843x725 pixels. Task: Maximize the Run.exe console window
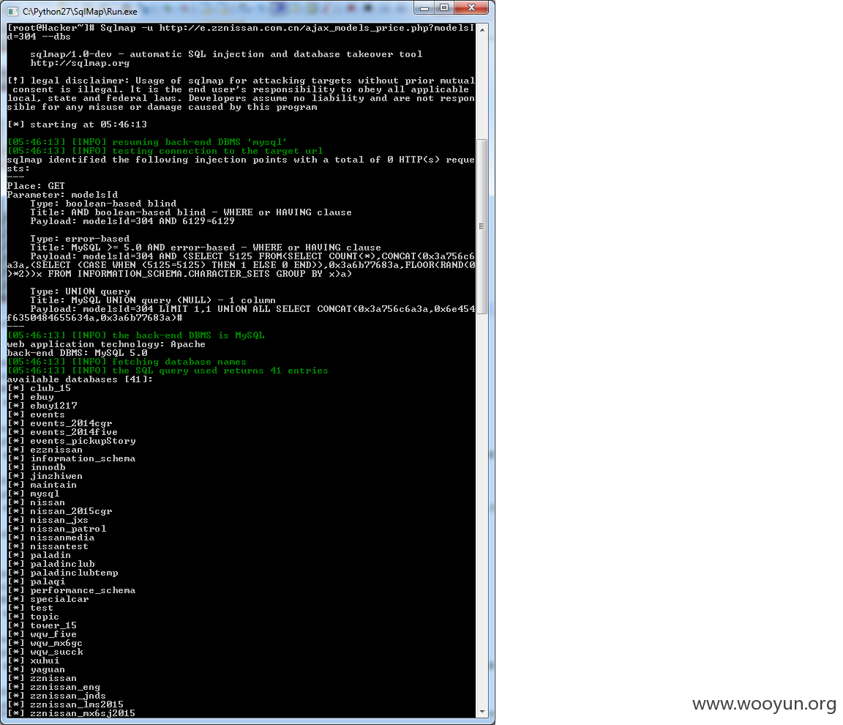coord(444,8)
